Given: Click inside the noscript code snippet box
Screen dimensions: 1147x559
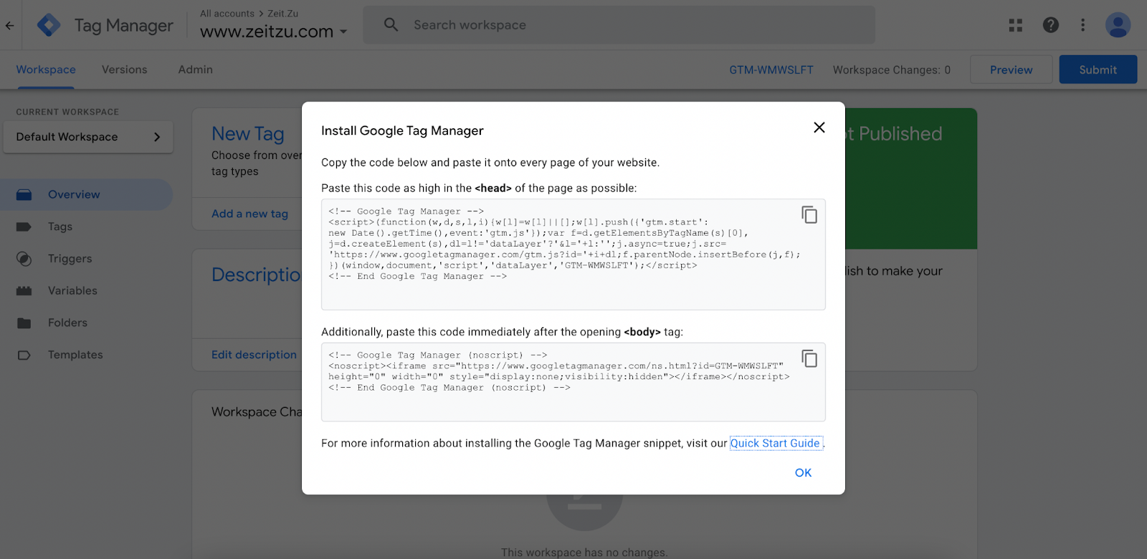Looking at the screenshot, I should tap(573, 382).
